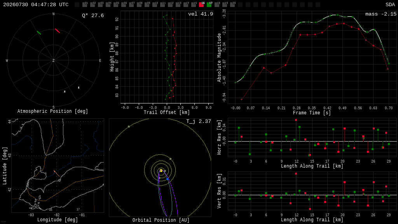Click the green meteor streak in polar plot

[x=39, y=33]
